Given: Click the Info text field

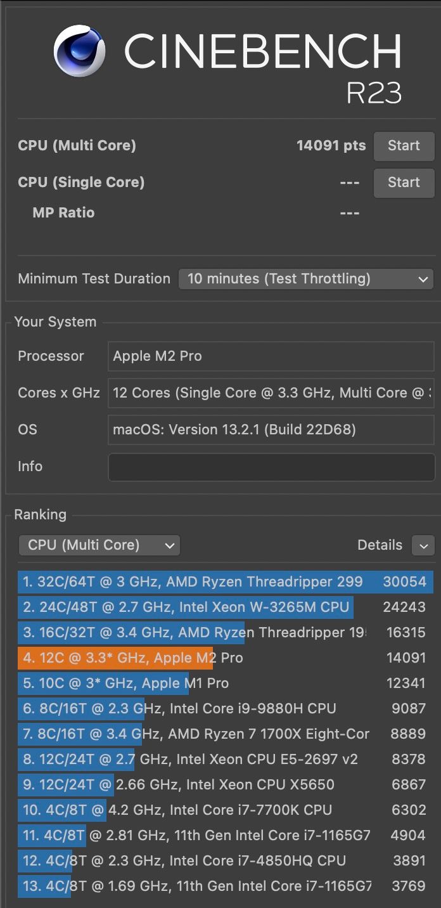Looking at the screenshot, I should pos(271,467).
